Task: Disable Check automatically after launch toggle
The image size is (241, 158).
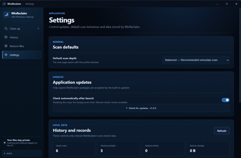Action: point(225,100)
